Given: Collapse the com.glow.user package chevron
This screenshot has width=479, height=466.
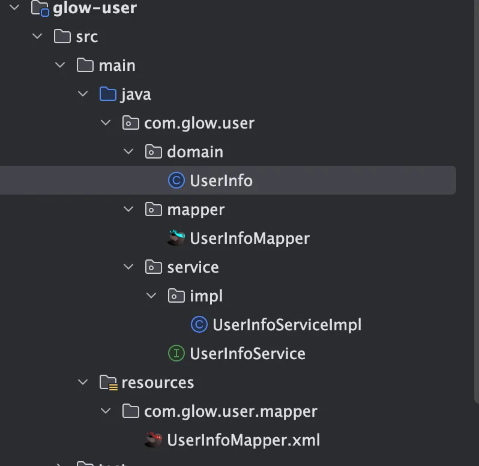Looking at the screenshot, I should point(106,123).
